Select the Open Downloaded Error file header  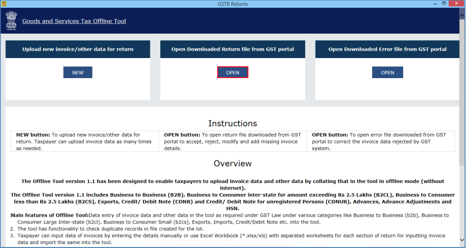tap(387, 49)
